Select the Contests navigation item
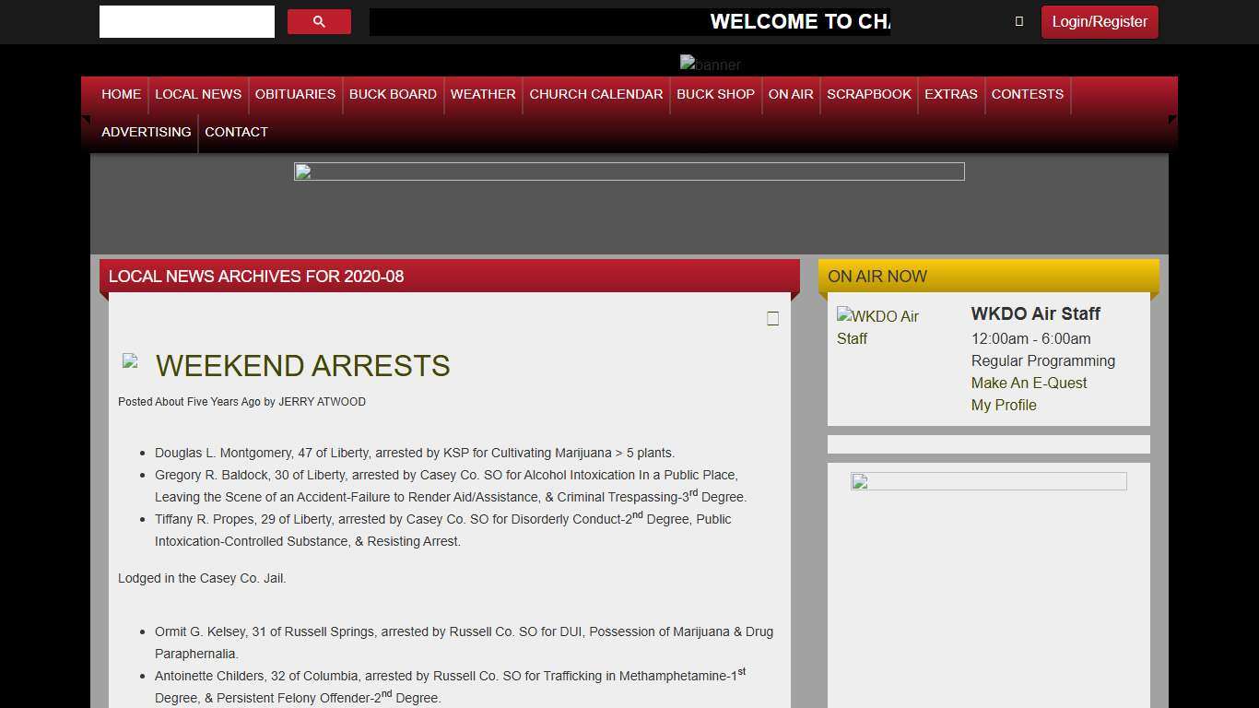1259x708 pixels. [x=1027, y=94]
